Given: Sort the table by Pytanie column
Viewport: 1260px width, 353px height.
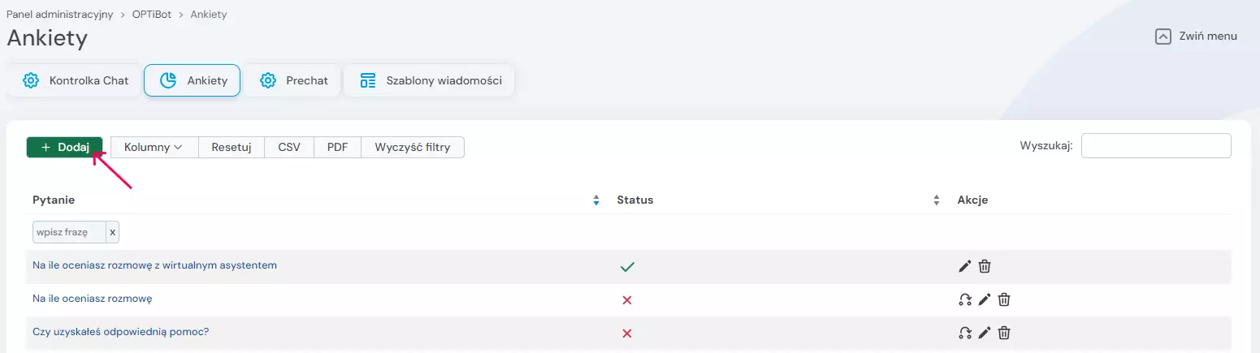Looking at the screenshot, I should 596,200.
